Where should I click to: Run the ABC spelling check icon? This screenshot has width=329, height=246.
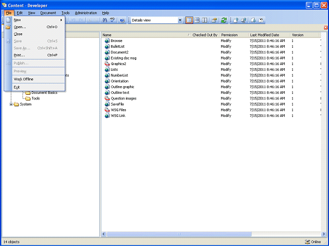coord(113,20)
